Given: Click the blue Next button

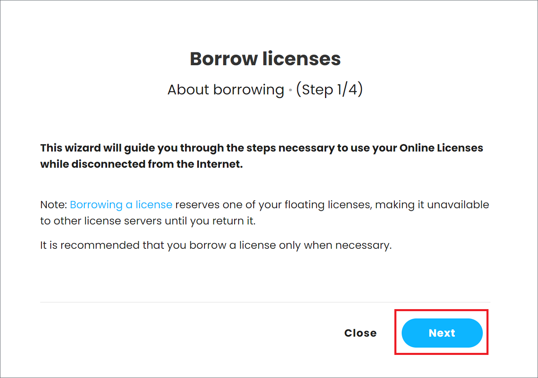Looking at the screenshot, I should pos(442,333).
